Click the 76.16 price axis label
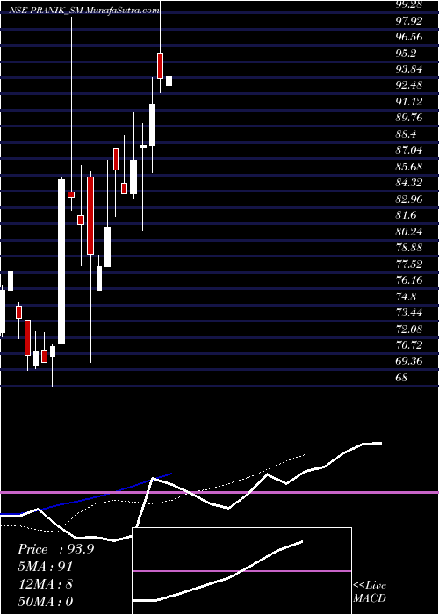Viewport: 439px width, 615px height. click(x=409, y=280)
